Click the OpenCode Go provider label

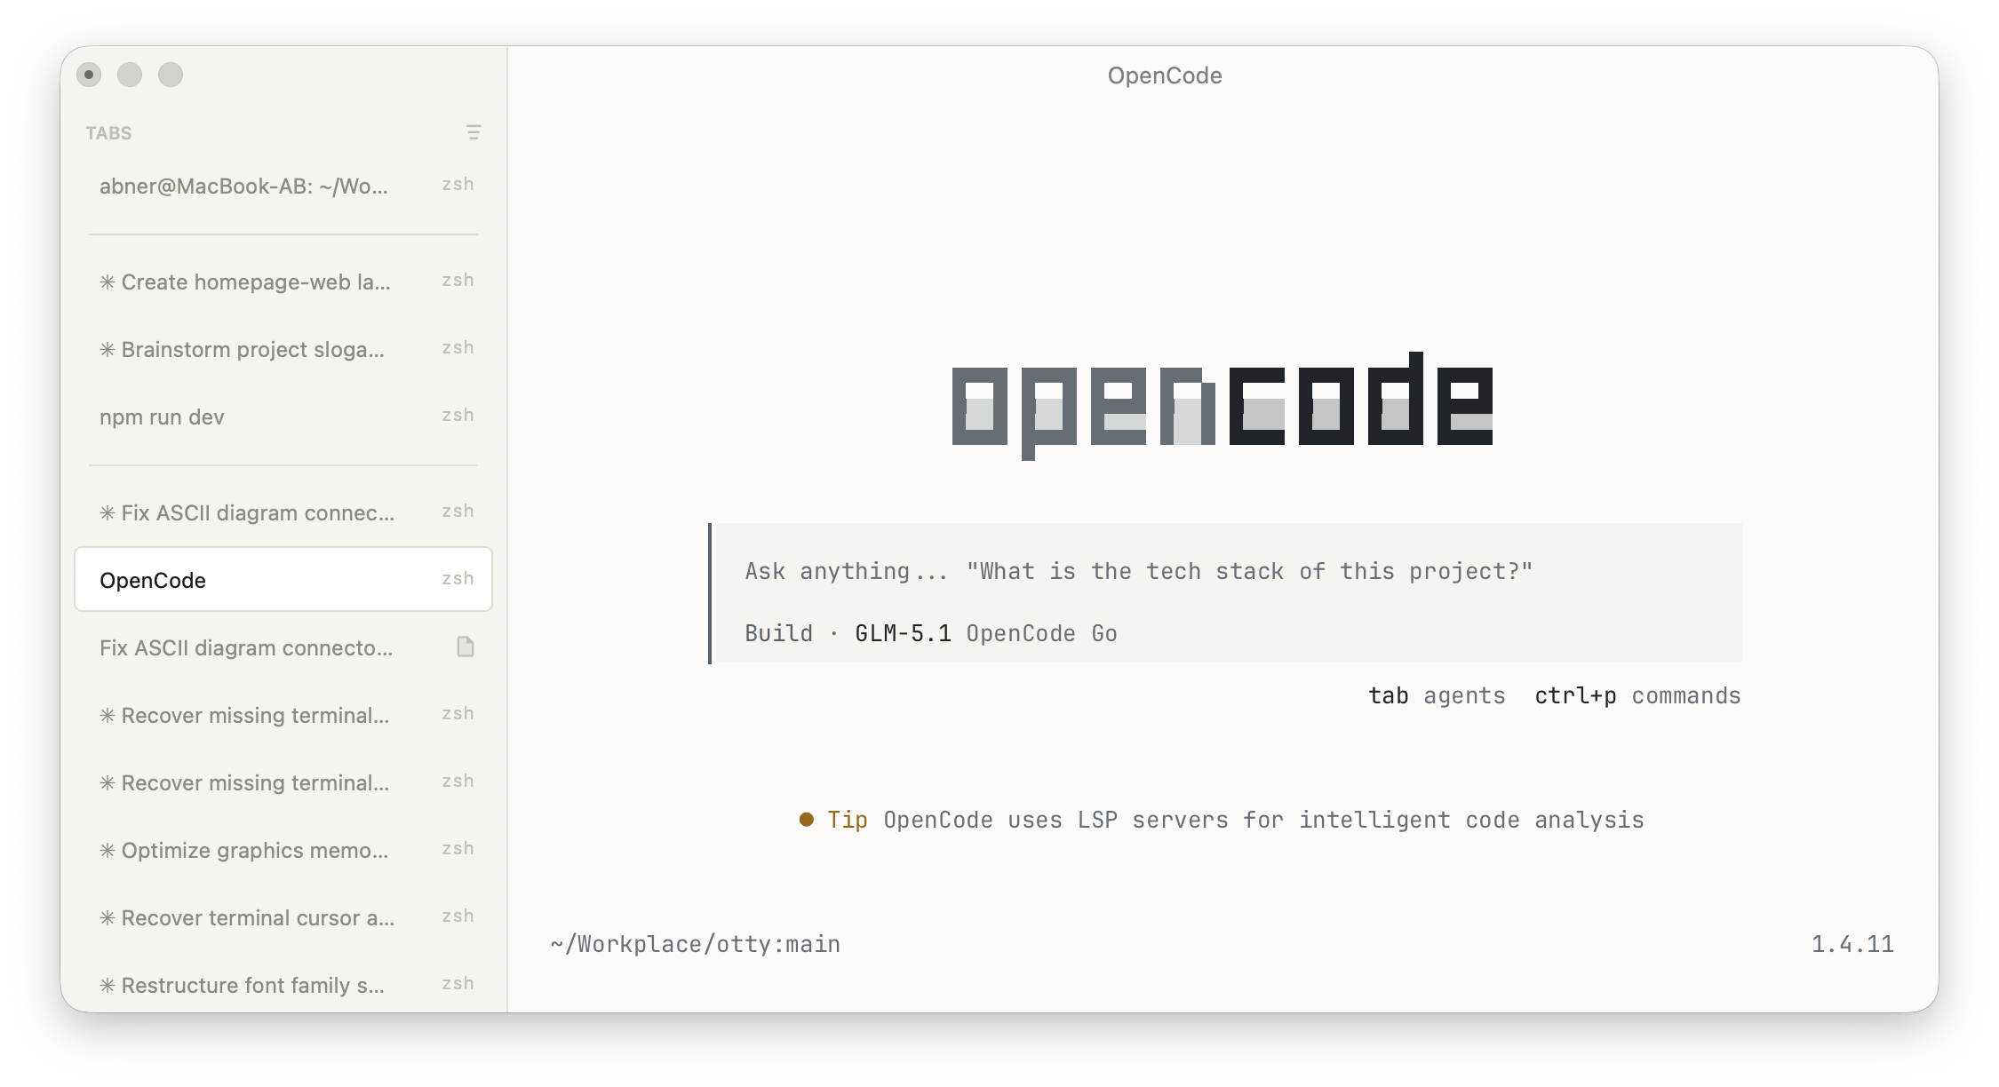tap(1042, 633)
